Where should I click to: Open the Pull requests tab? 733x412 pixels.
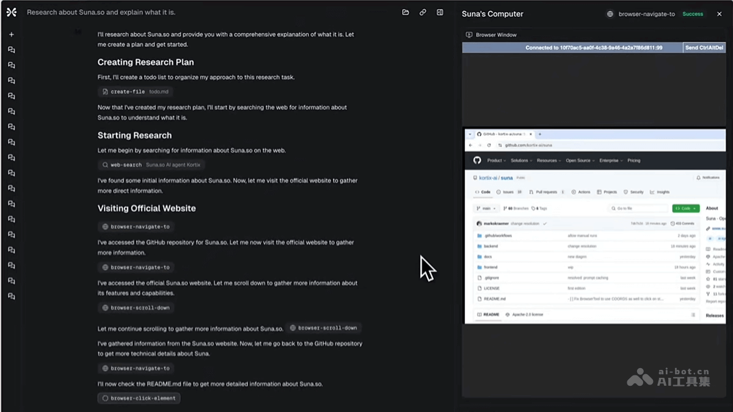(x=546, y=192)
